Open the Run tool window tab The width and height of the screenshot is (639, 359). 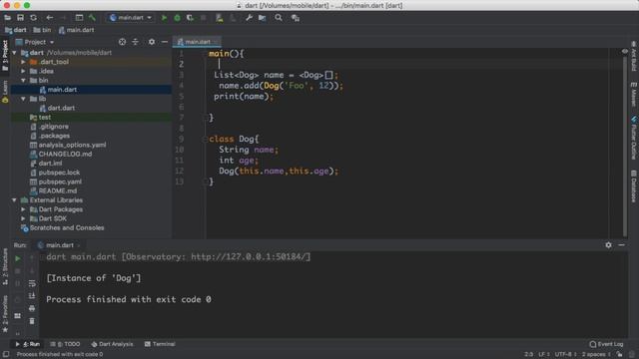[28, 344]
